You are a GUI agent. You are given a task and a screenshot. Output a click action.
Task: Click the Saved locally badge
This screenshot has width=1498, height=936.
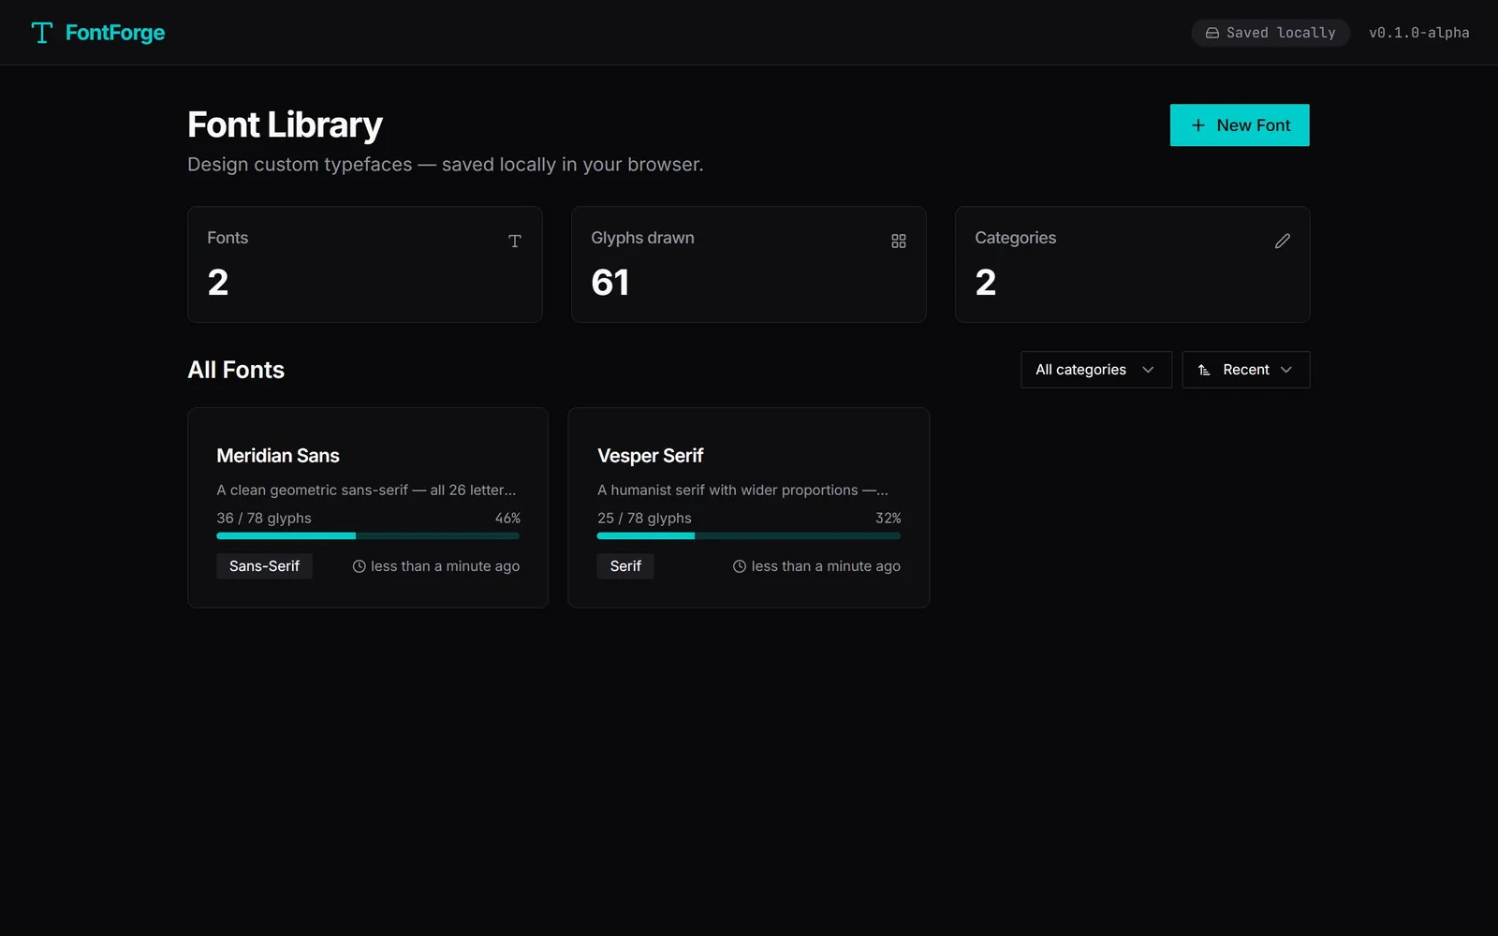[1270, 33]
